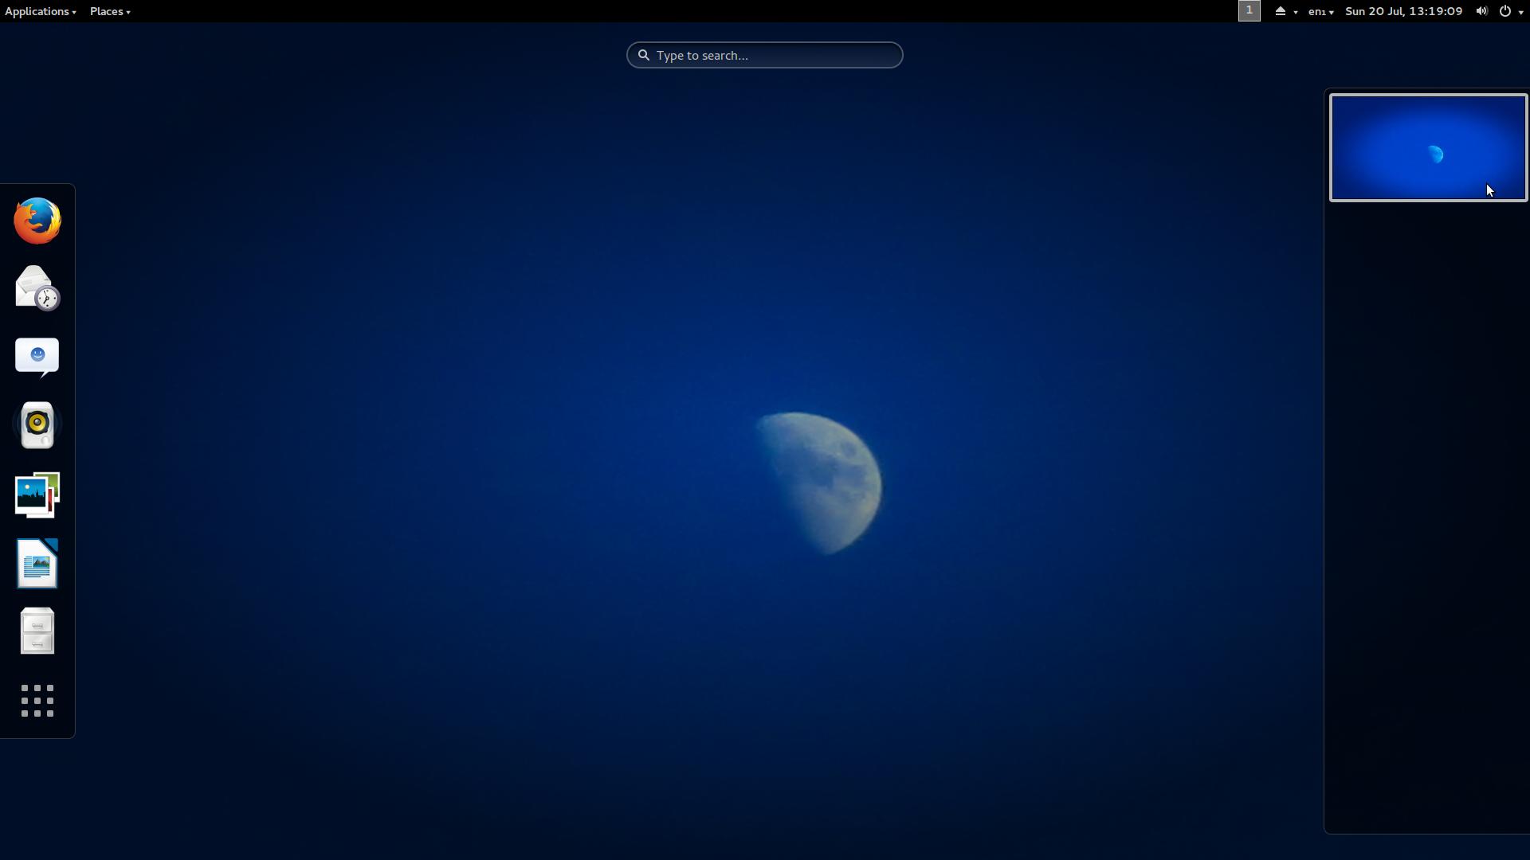1530x860 pixels.
Task: Open the Shotwell photo manager
Action: [x=37, y=494]
